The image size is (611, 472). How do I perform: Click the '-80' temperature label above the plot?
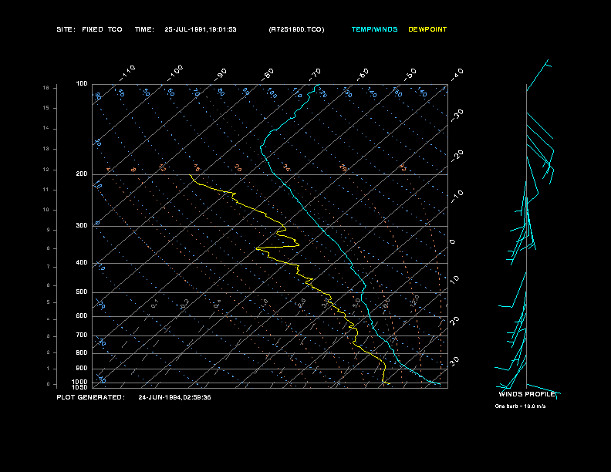click(267, 75)
